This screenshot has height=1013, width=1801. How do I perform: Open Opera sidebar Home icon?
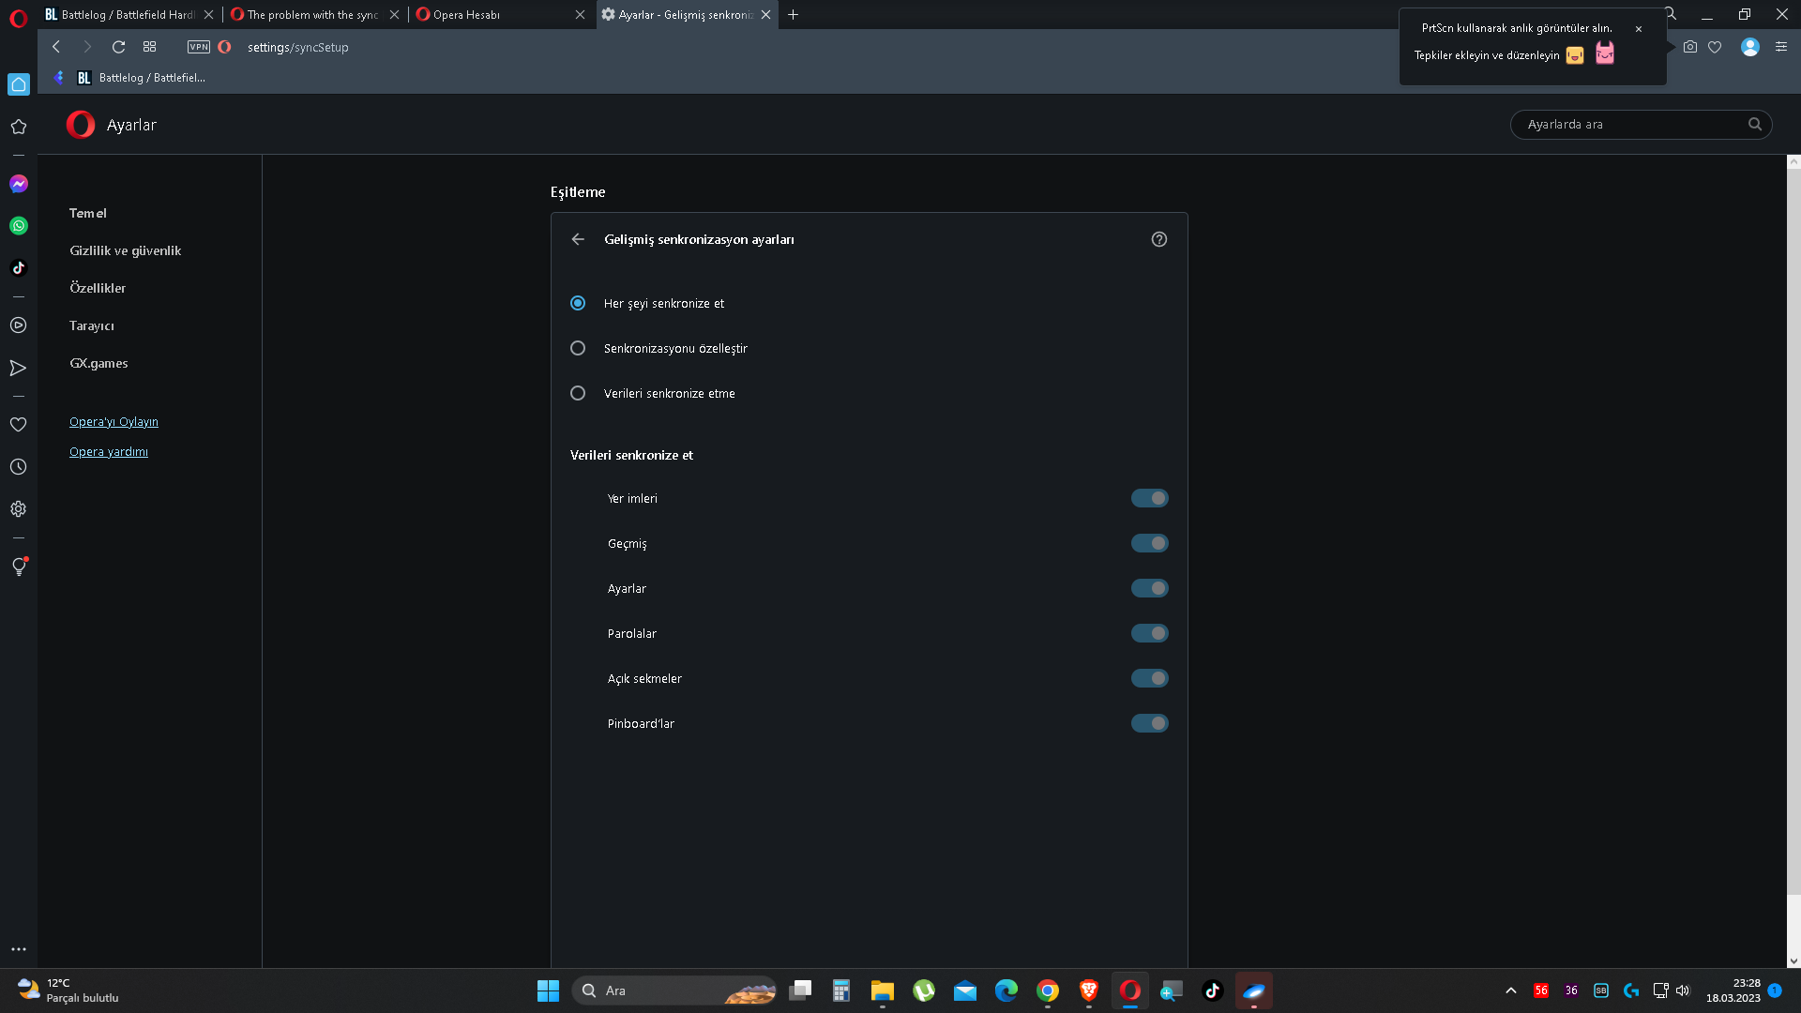tap(19, 84)
